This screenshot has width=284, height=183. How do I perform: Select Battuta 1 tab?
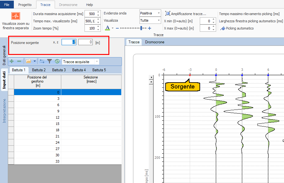pyautogui.click(x=19, y=70)
